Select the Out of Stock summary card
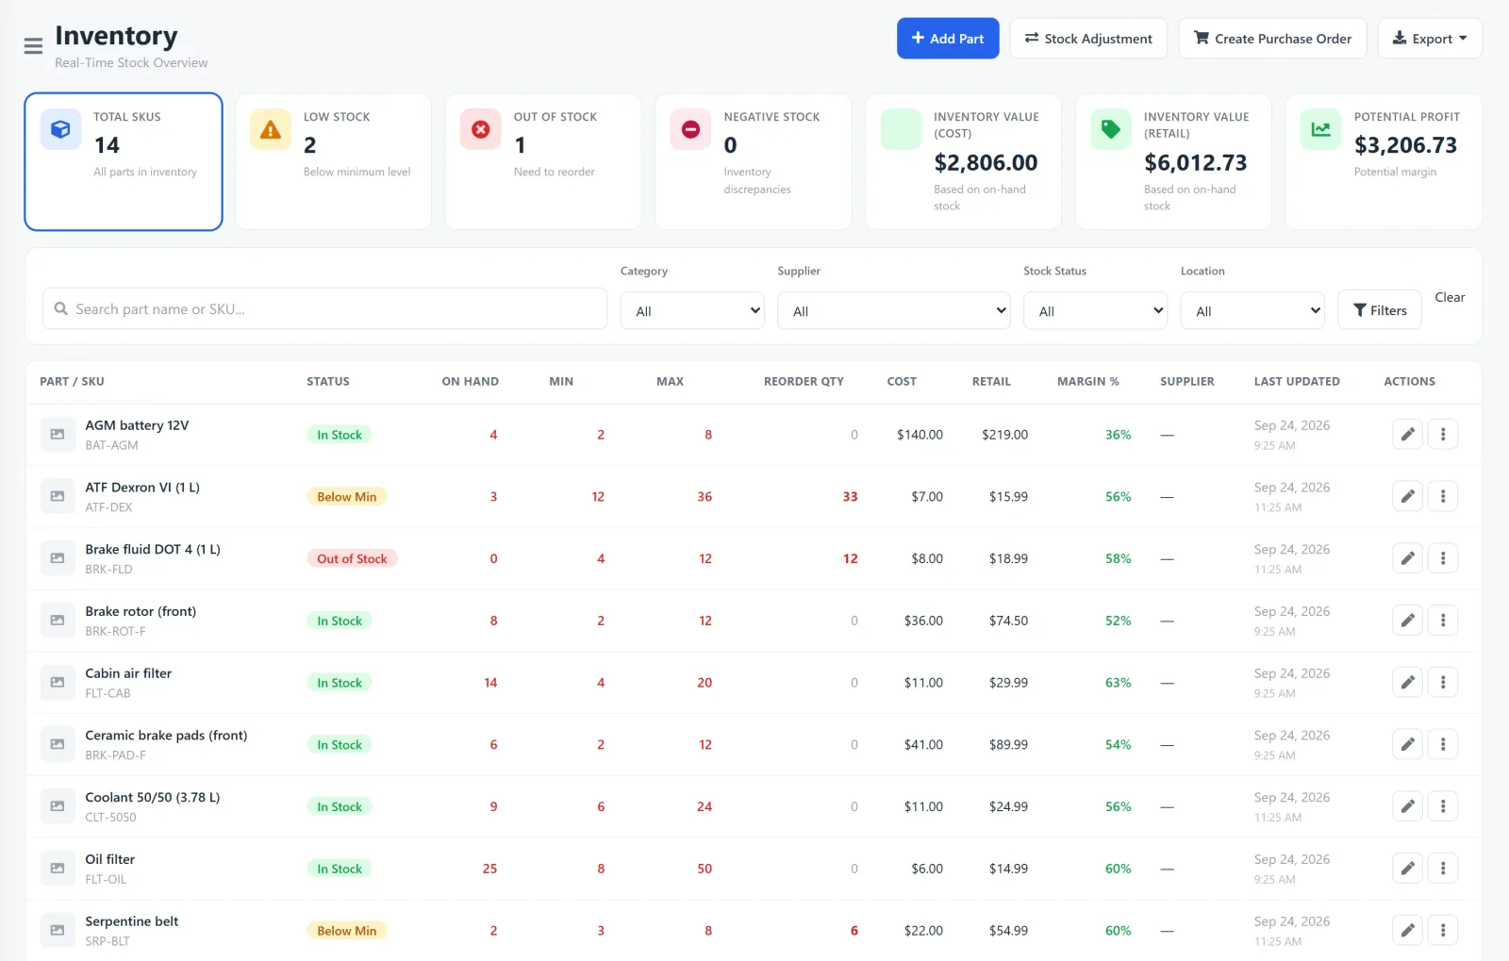This screenshot has height=961, width=1509. [x=543, y=161]
